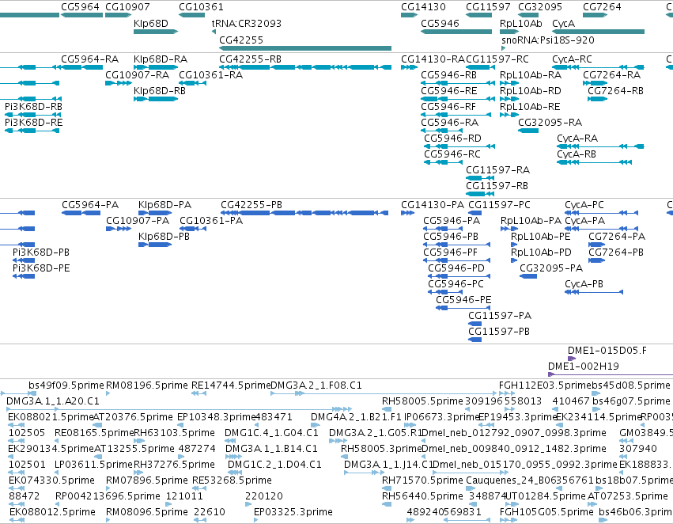
Task: Select the CG11597-RB transcript label
Action: (497, 186)
